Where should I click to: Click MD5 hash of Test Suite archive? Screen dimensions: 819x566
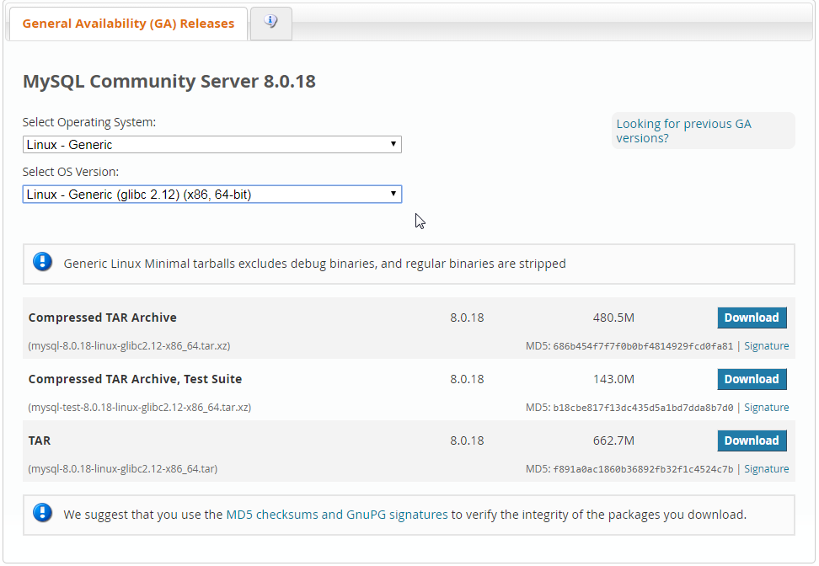coord(643,408)
